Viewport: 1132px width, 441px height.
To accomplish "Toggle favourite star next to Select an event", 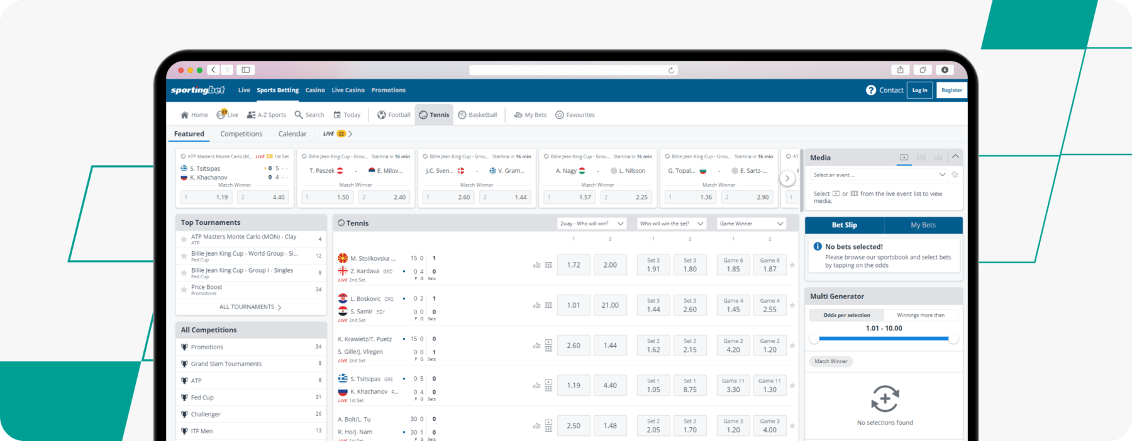I will click(955, 175).
